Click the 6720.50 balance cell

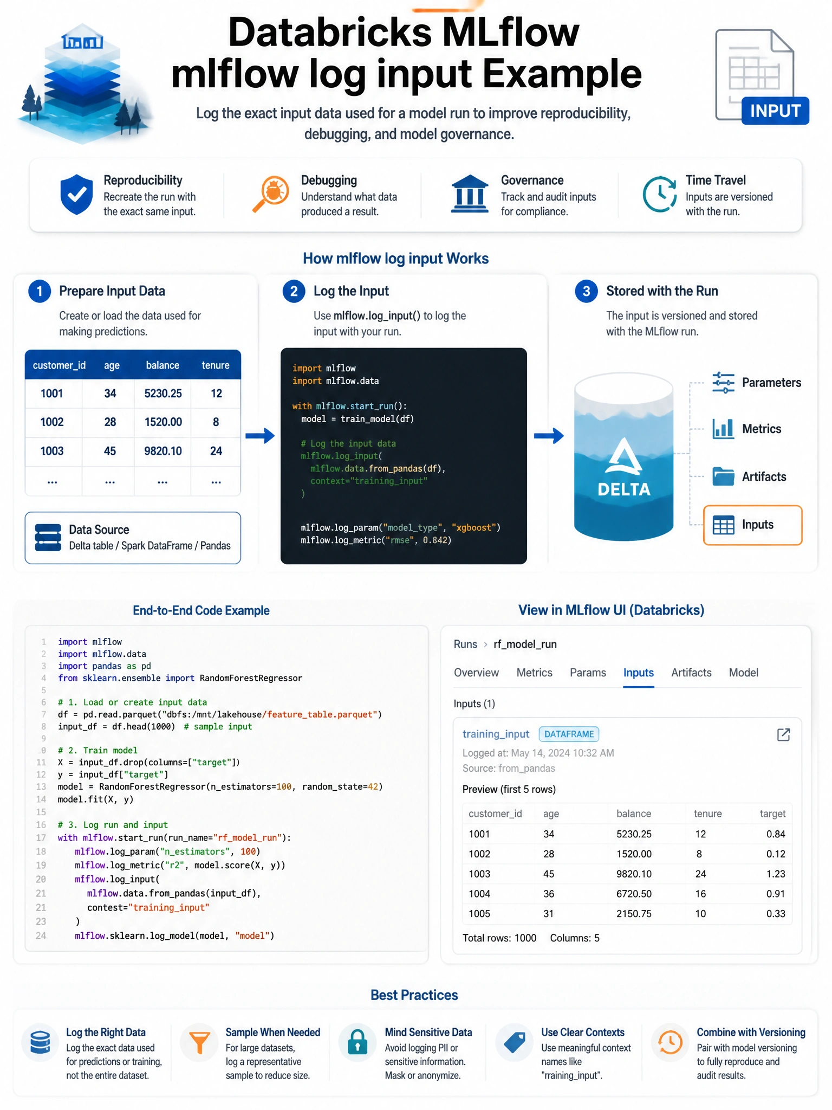click(x=634, y=894)
